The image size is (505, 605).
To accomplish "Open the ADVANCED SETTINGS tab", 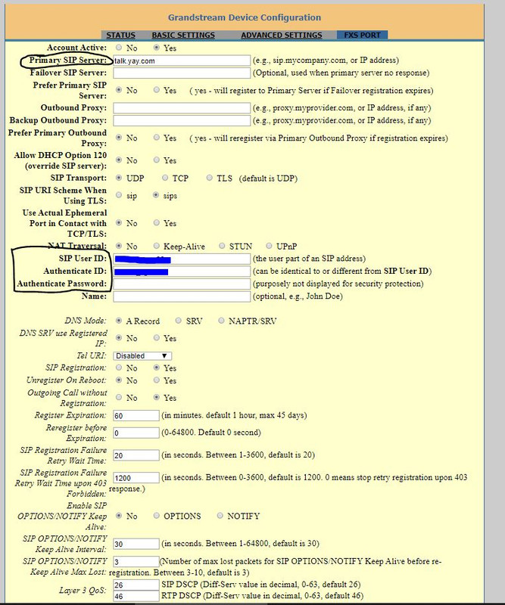I will point(282,35).
